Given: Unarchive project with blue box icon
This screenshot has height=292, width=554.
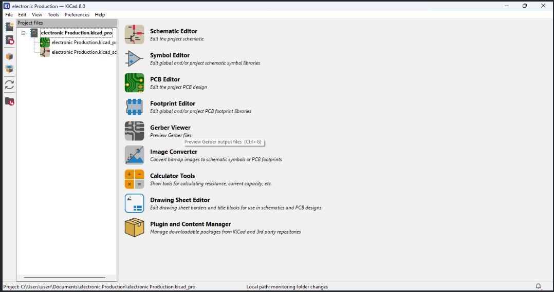Looking at the screenshot, I should pos(10,69).
